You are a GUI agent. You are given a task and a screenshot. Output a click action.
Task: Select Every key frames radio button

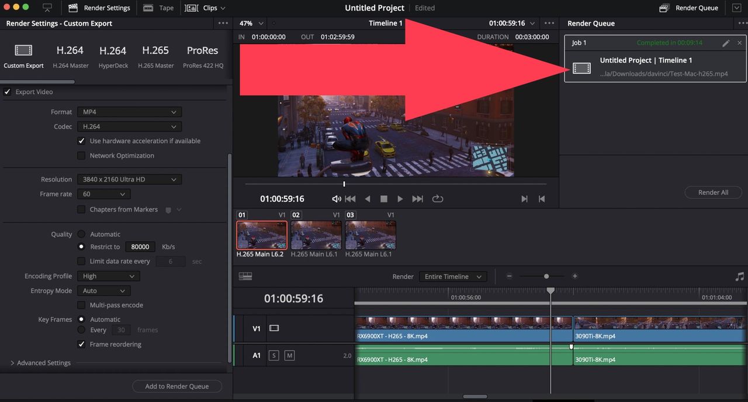point(81,330)
